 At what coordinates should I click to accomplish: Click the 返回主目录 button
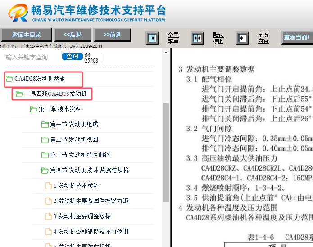[x=26, y=35]
